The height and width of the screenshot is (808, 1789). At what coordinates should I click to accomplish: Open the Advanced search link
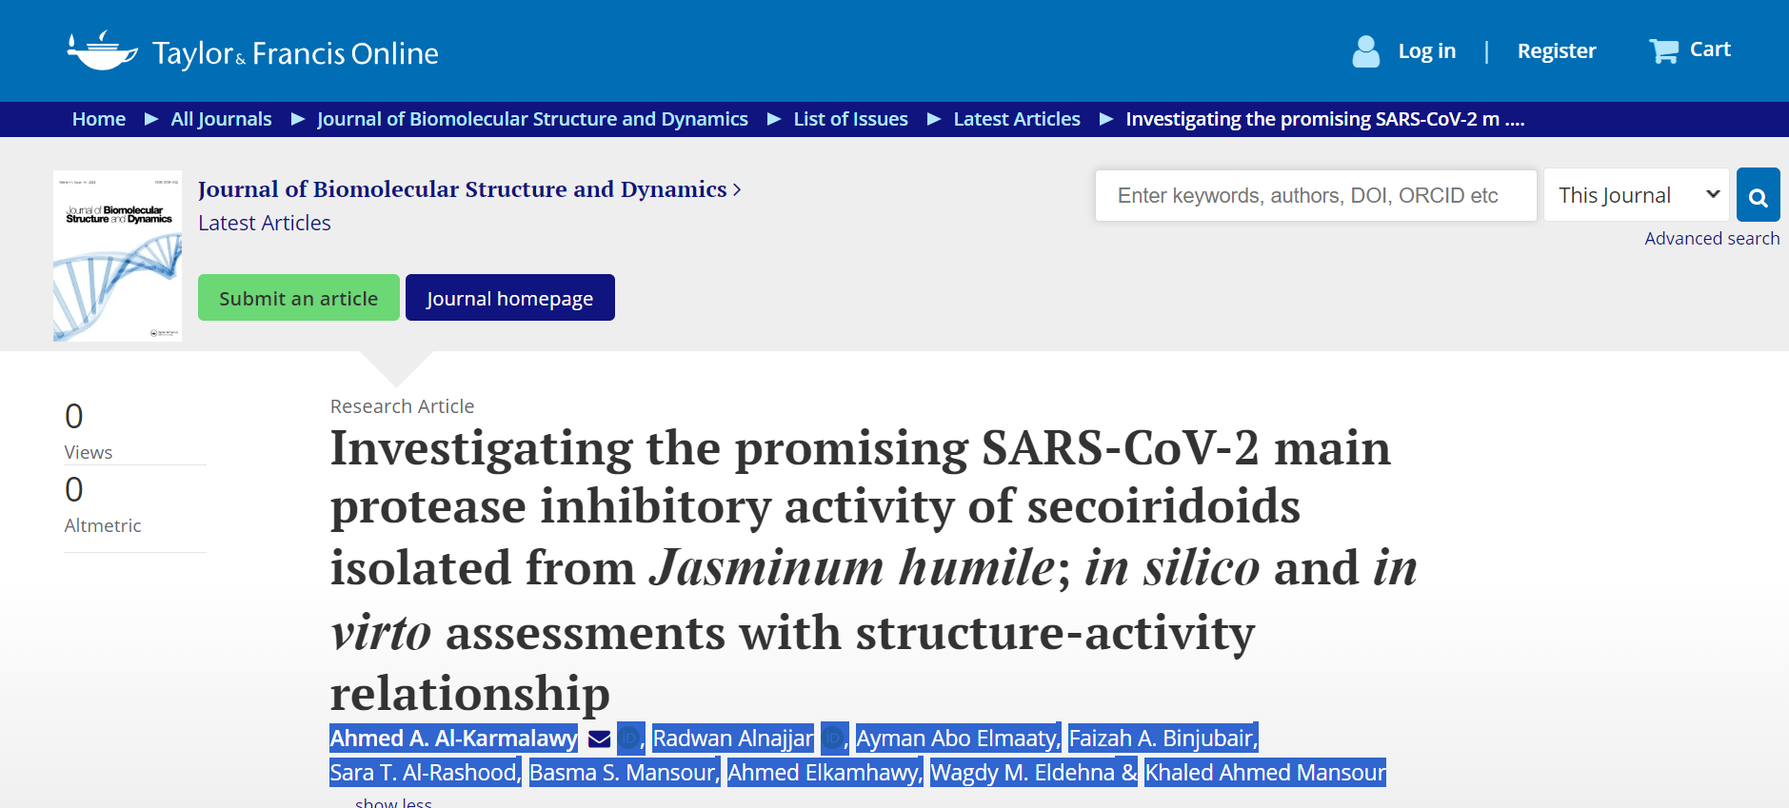(x=1711, y=239)
